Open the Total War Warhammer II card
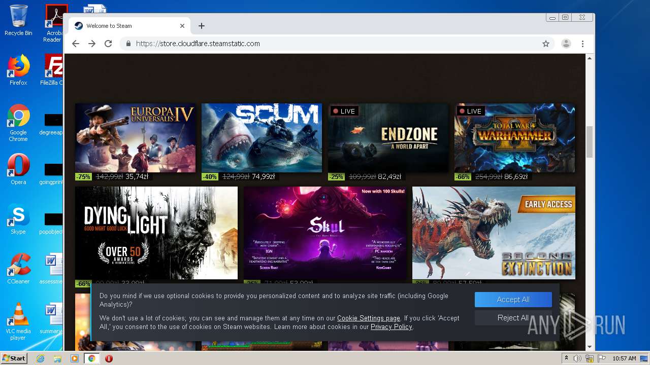Viewport: 650px width, 365px height. (x=514, y=138)
